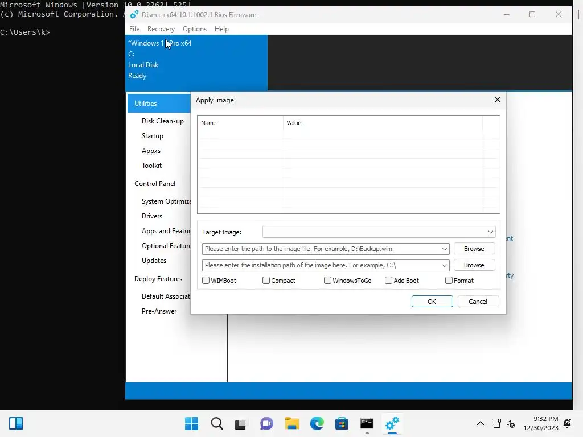Maximize the Dism++ window

[532, 14]
